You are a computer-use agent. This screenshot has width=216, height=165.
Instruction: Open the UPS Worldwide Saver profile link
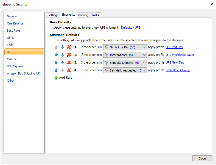(180, 55)
